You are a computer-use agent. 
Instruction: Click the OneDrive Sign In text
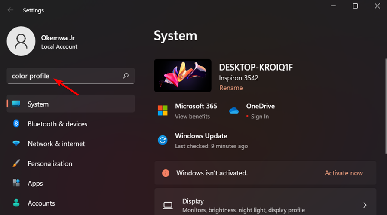(x=260, y=117)
